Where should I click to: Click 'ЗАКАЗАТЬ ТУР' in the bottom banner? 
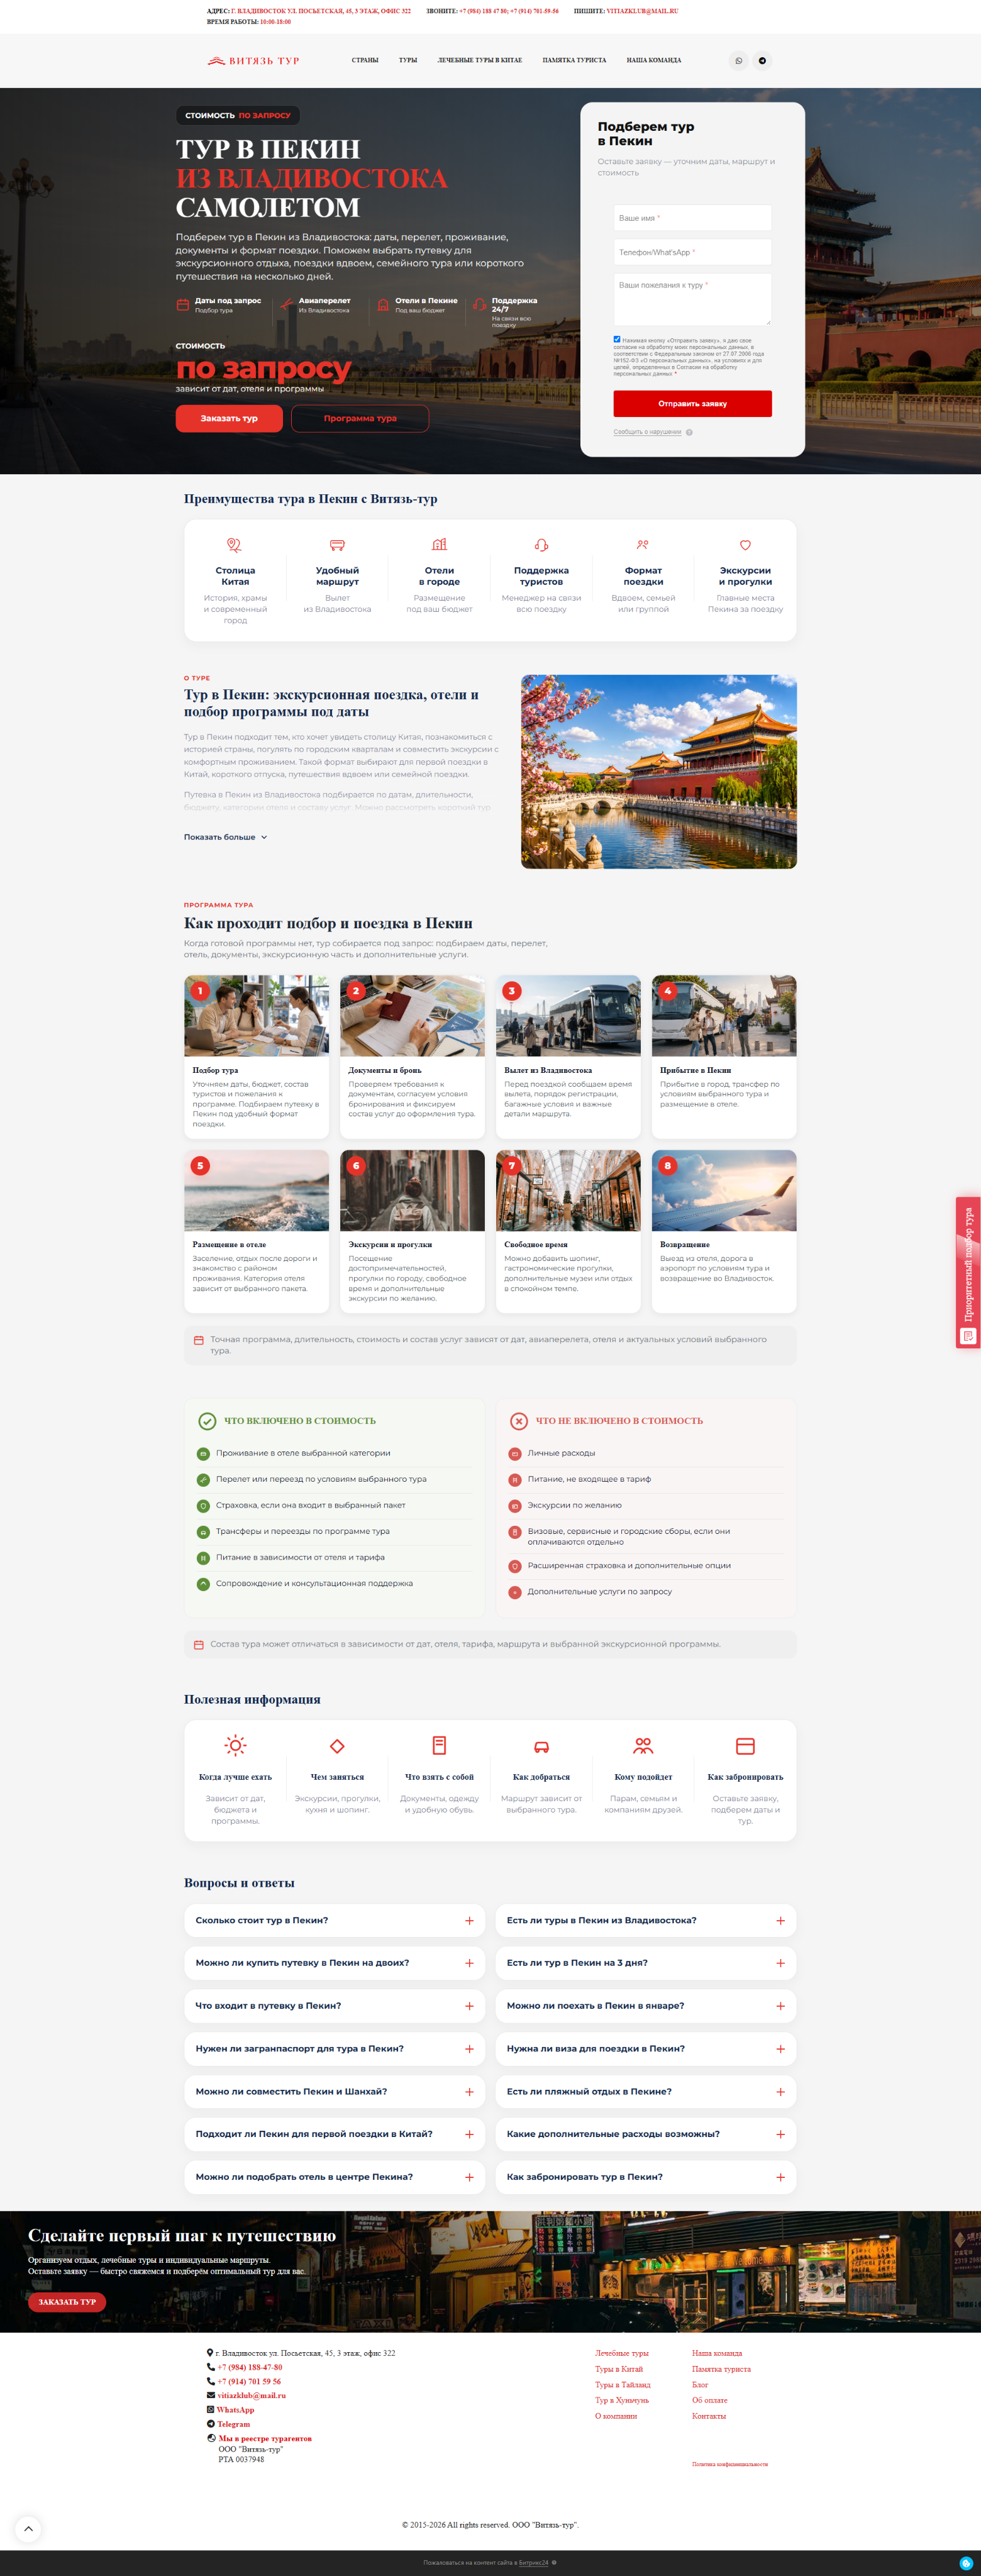tap(67, 2302)
